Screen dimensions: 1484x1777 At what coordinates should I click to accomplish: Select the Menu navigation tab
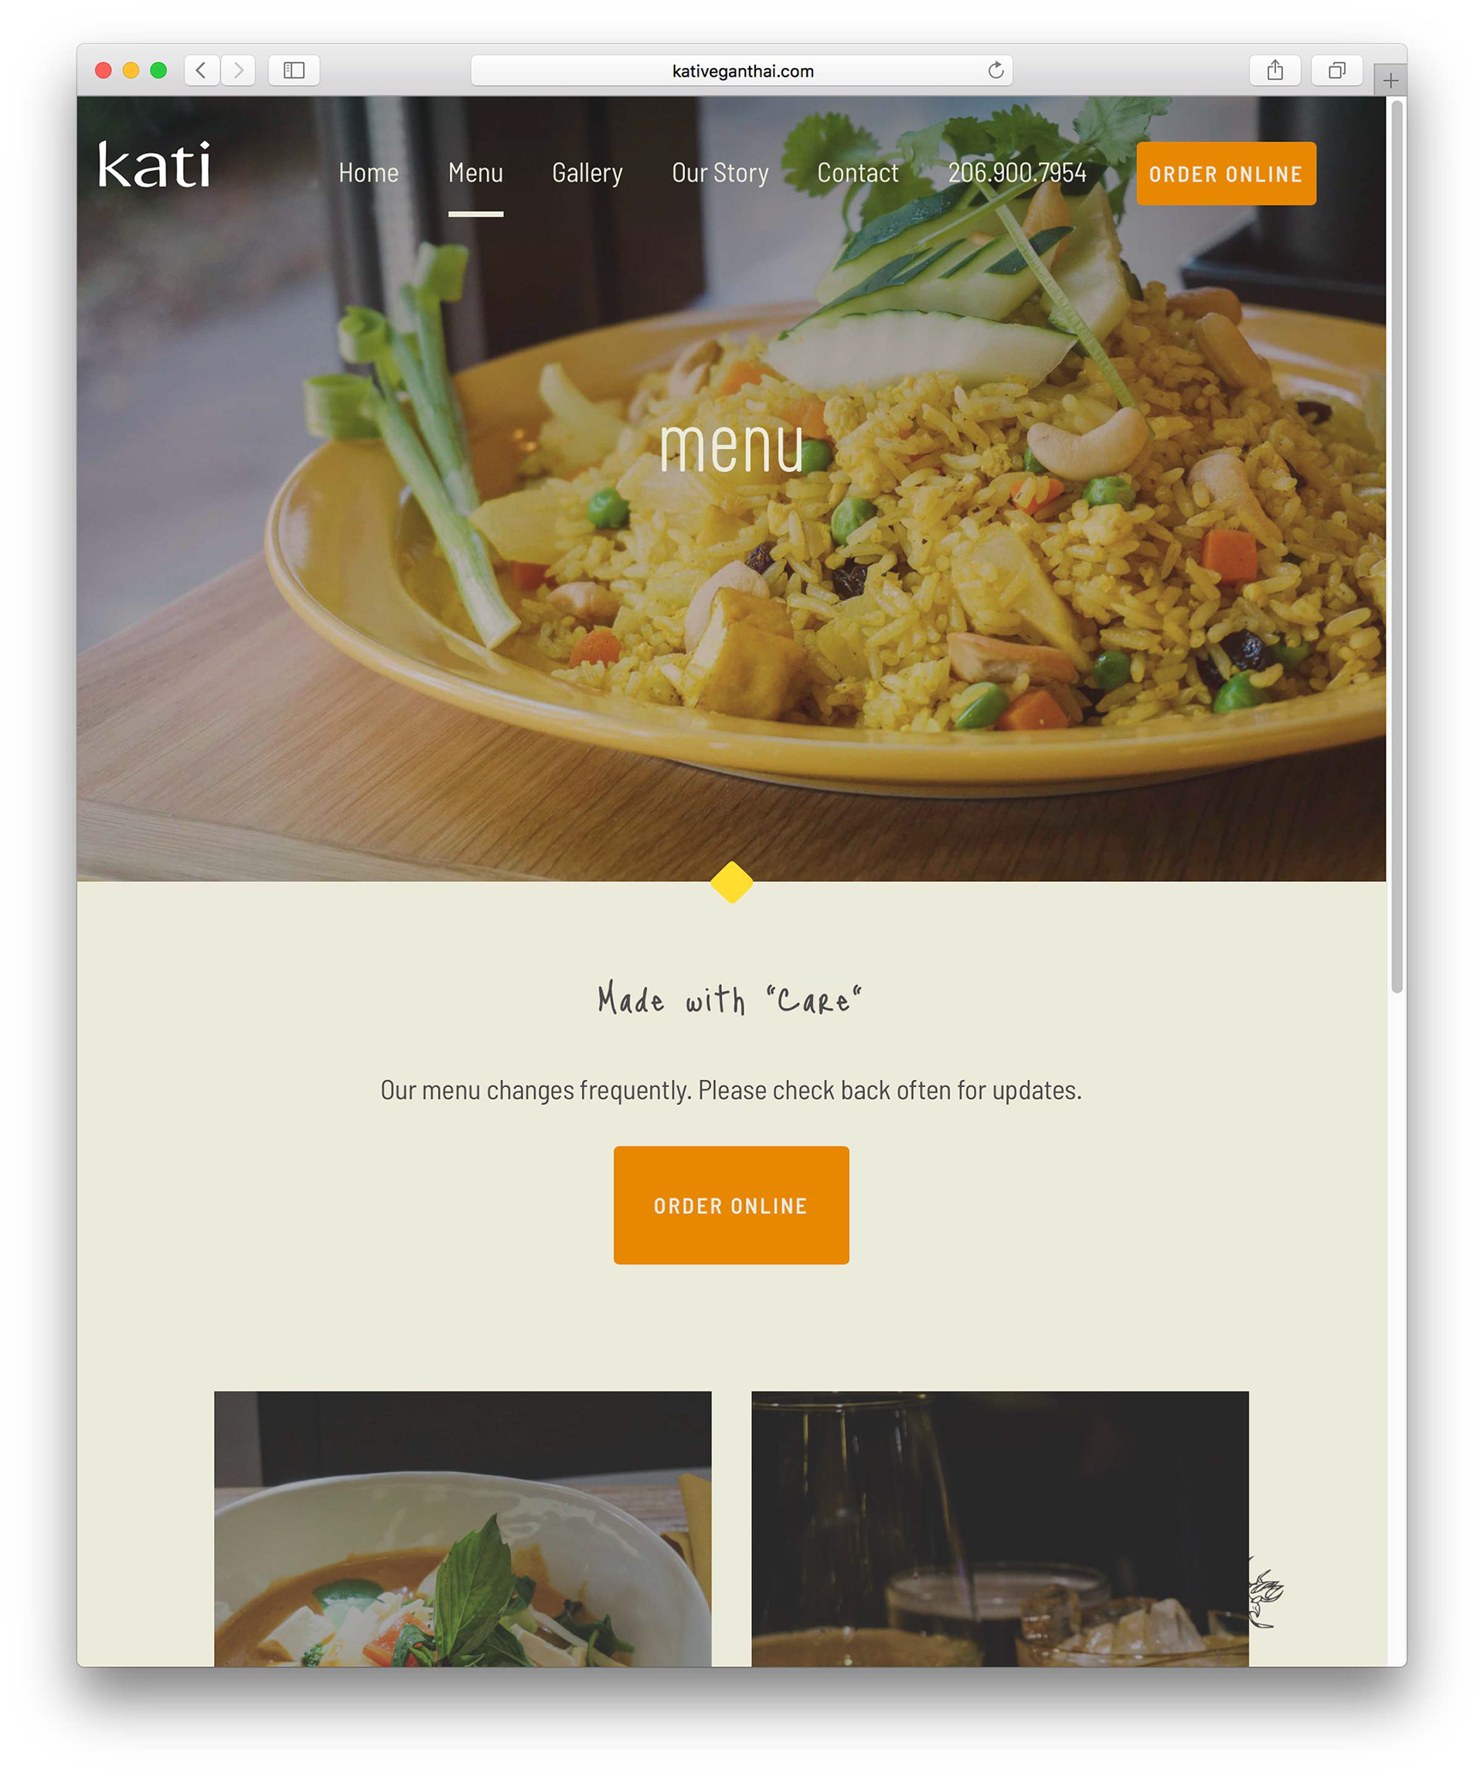(476, 172)
